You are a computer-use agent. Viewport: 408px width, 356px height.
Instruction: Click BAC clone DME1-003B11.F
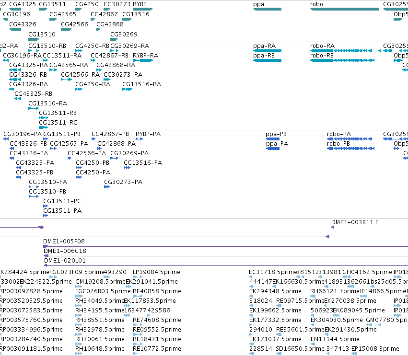[x=332, y=227]
